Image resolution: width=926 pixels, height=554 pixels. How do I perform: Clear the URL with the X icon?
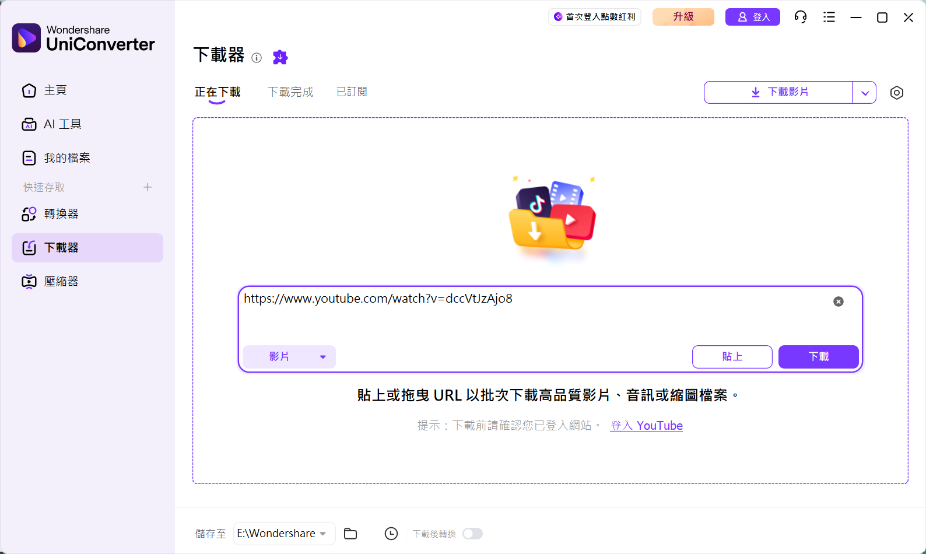[x=839, y=301]
